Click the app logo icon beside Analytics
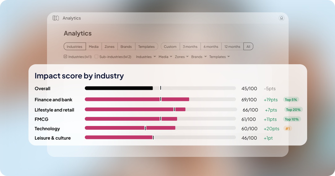Viewport: 335px width, 176px height. point(56,18)
